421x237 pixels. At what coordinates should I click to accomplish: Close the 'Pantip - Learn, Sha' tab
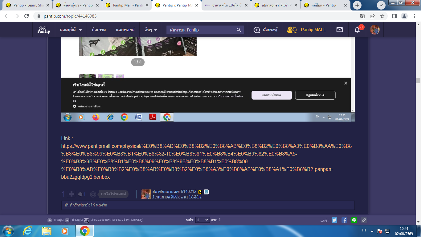click(x=48, y=5)
